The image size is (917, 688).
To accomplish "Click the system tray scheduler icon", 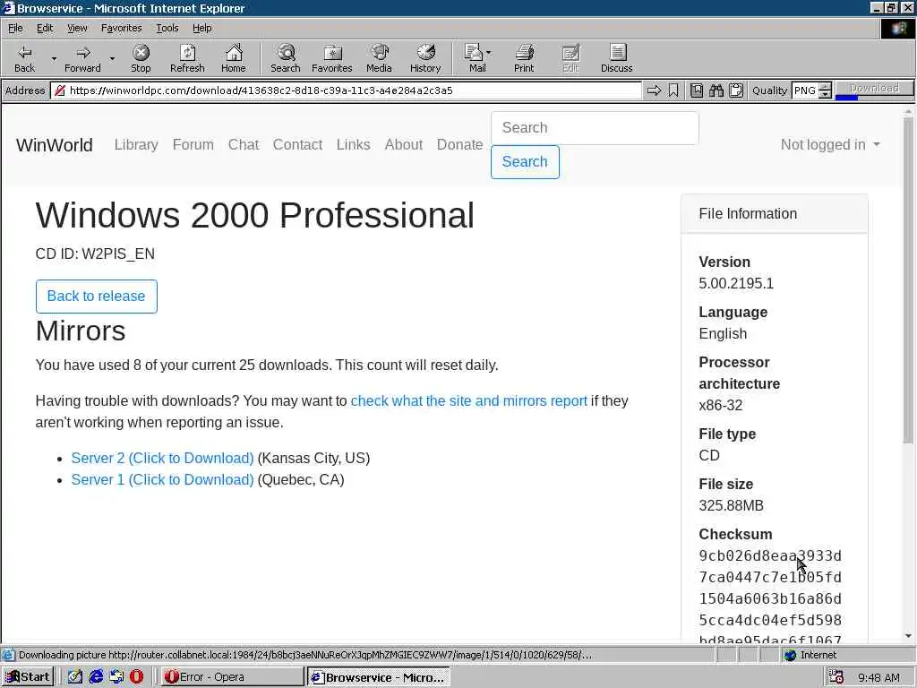I will click(x=836, y=677).
